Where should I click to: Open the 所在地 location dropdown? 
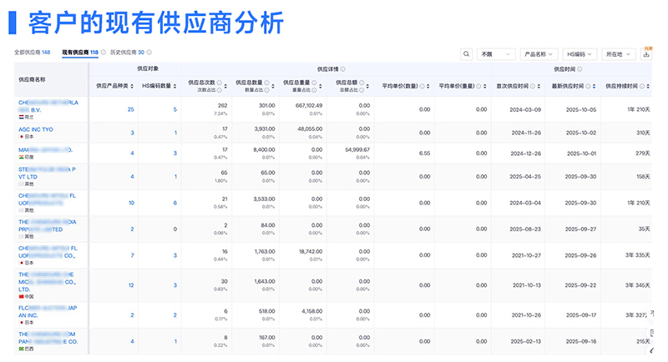coord(619,54)
